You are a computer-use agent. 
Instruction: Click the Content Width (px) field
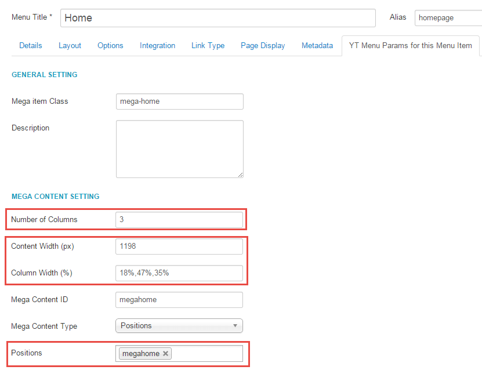click(179, 246)
